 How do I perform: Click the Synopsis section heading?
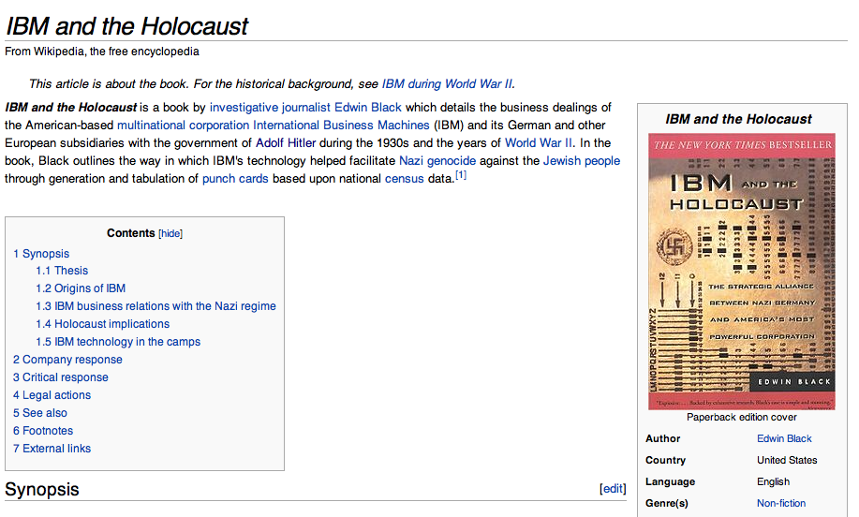[x=42, y=489]
